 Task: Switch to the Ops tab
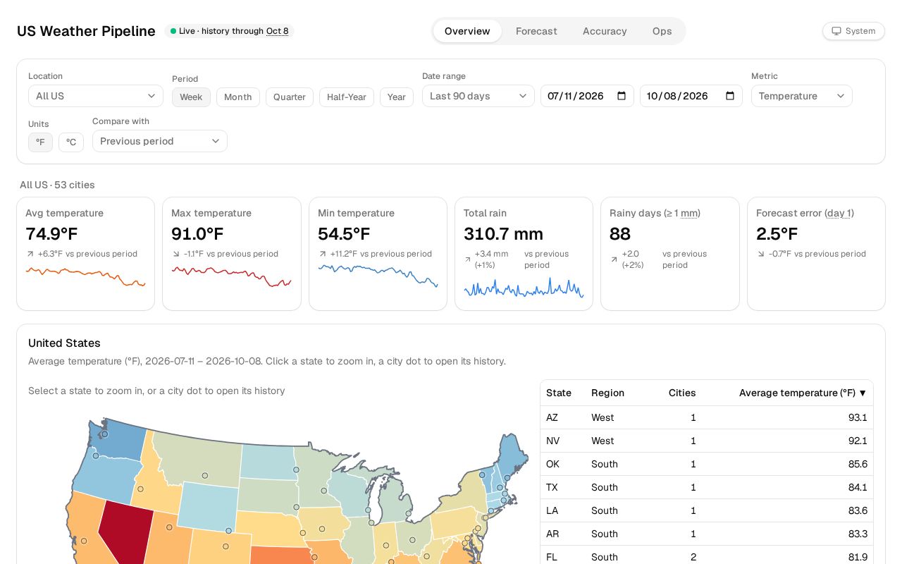pos(662,31)
